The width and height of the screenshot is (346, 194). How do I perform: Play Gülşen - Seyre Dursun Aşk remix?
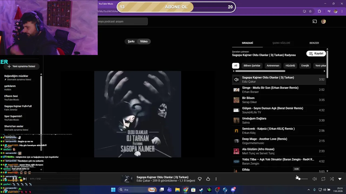coord(279,110)
